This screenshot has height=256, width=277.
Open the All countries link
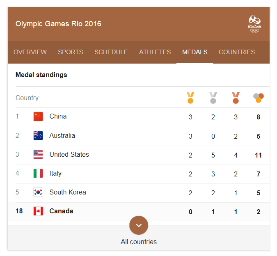click(139, 242)
